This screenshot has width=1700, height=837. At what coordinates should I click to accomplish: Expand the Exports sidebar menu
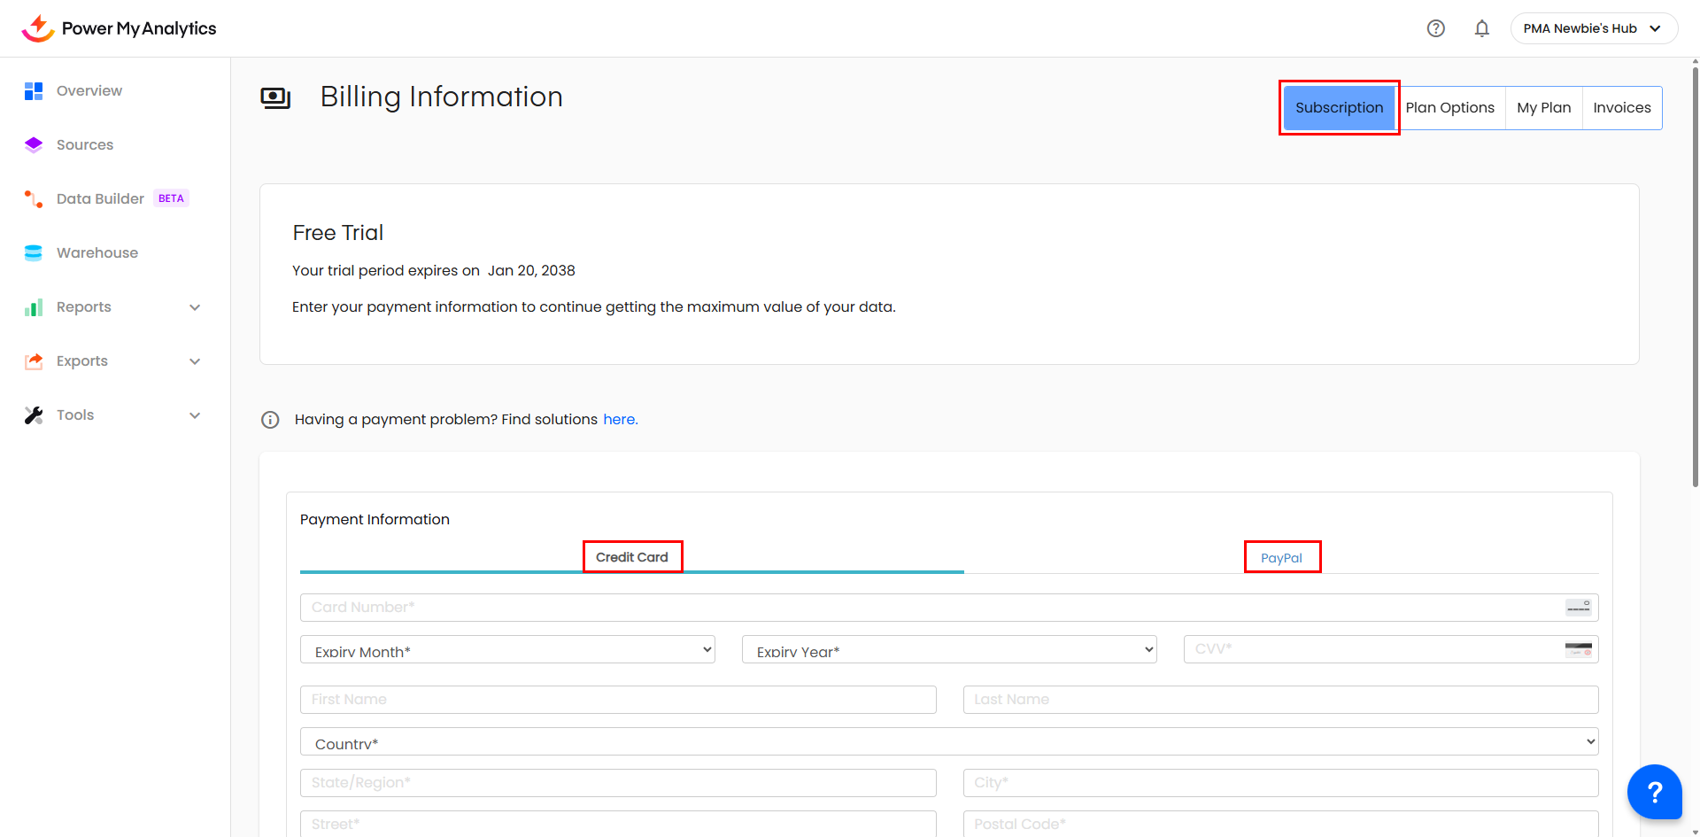(195, 361)
